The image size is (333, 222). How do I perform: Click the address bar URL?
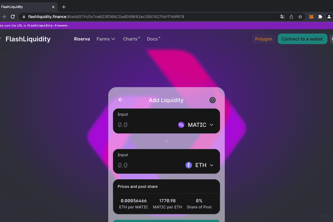click(x=106, y=17)
